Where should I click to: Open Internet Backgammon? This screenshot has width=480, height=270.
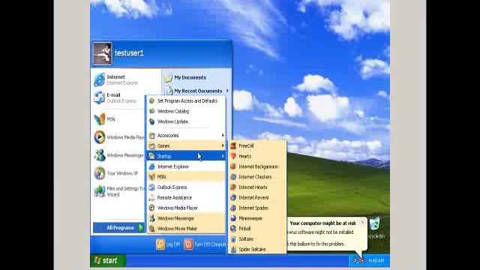[x=257, y=166]
